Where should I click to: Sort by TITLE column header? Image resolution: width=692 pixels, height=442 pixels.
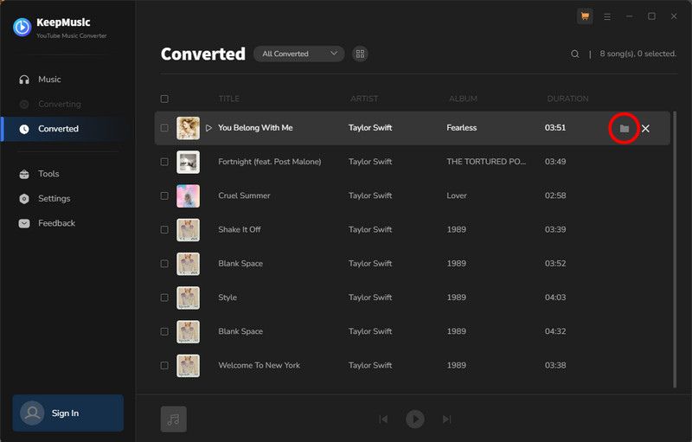pos(229,99)
